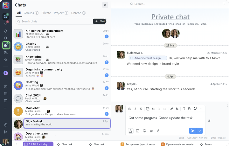The image size is (229, 146).
Task: Toggle text formatting panel with A icon
Action: (131, 131)
